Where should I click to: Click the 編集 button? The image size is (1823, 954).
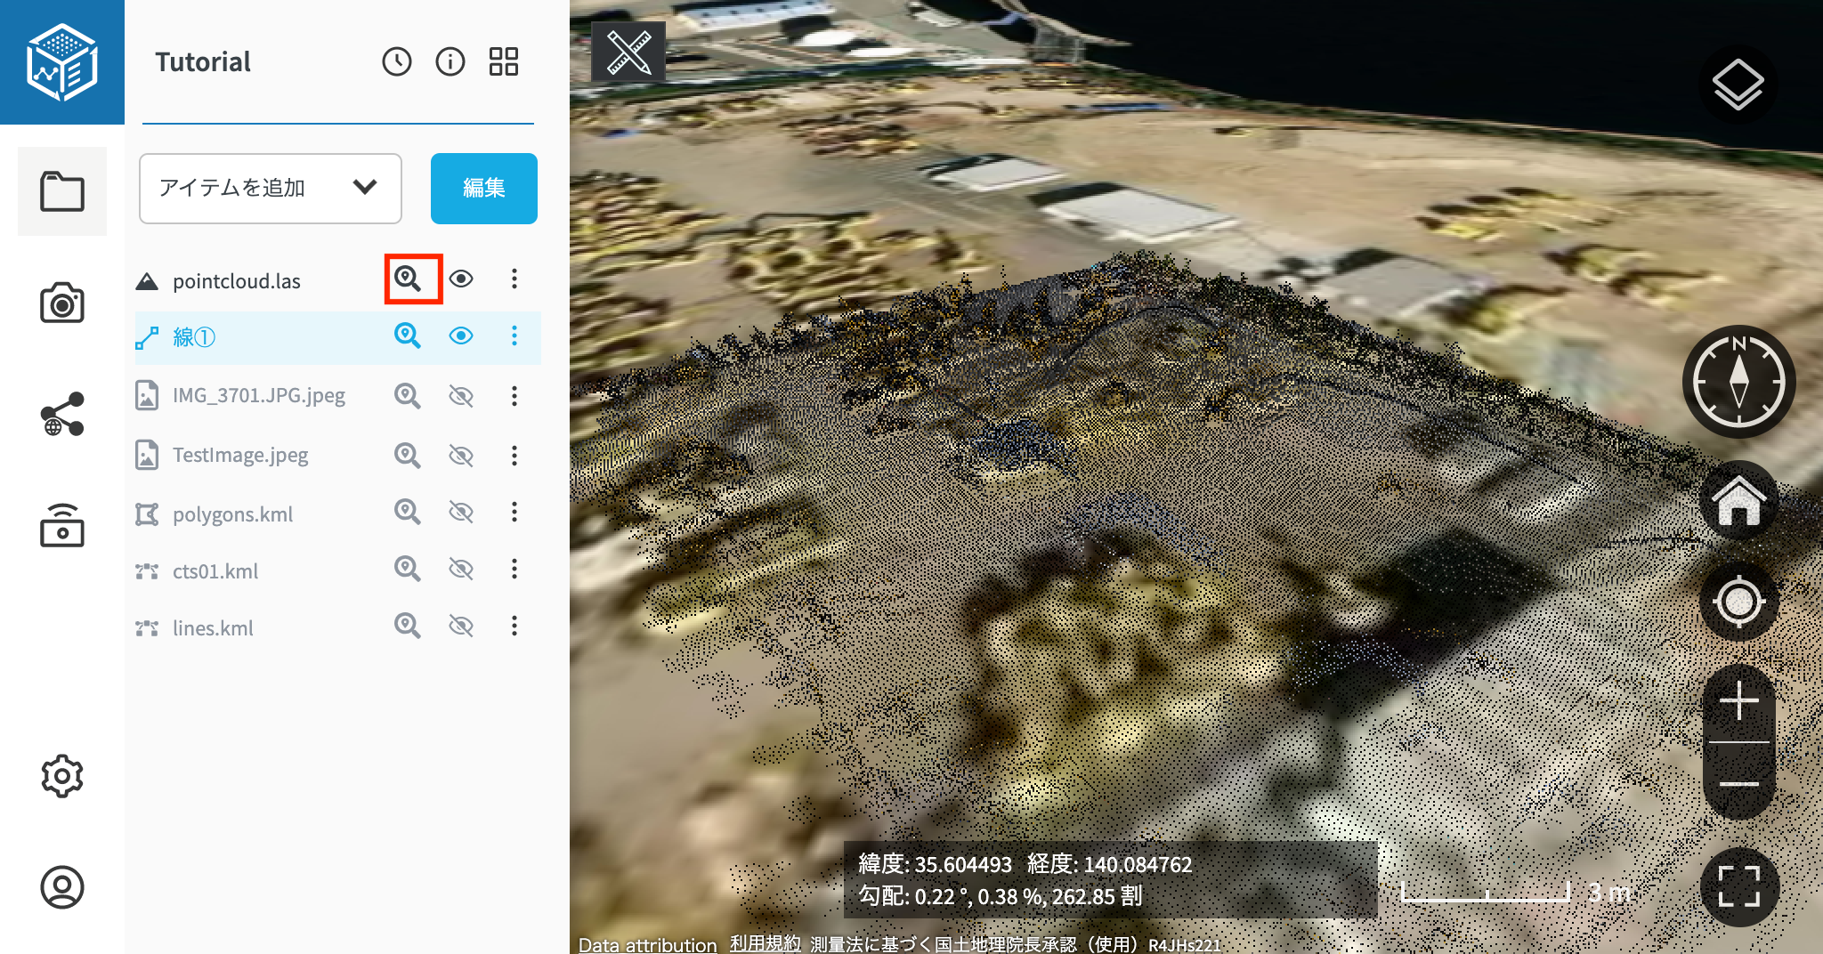pyautogui.click(x=483, y=188)
